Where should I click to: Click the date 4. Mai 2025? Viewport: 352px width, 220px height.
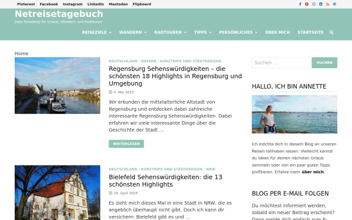pyautogui.click(x=124, y=92)
